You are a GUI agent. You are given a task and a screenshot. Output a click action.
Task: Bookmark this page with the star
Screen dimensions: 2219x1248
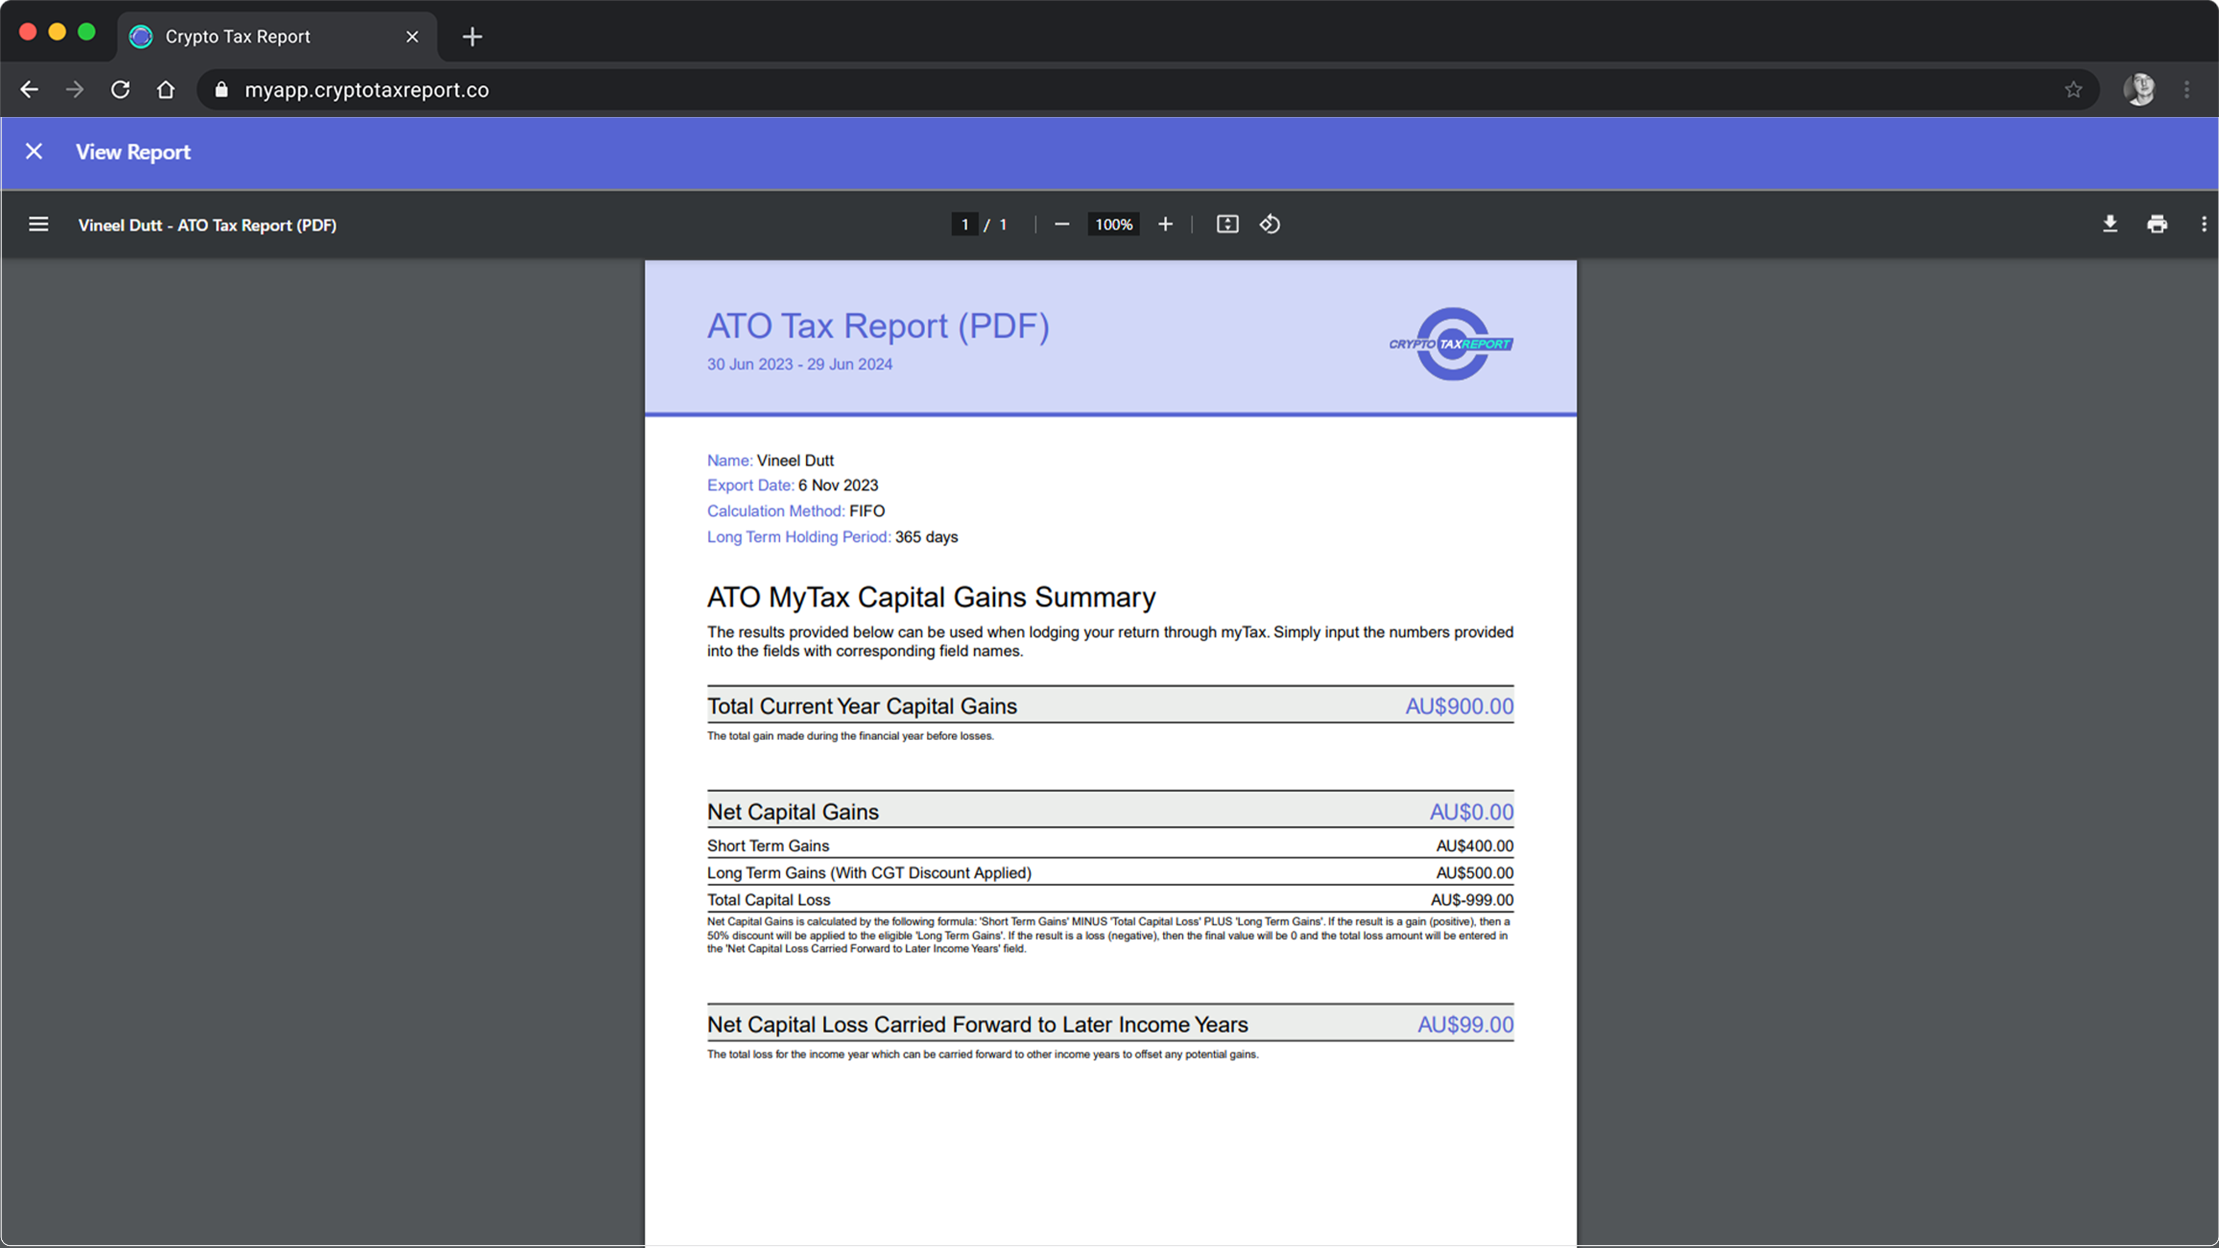pyautogui.click(x=2073, y=90)
